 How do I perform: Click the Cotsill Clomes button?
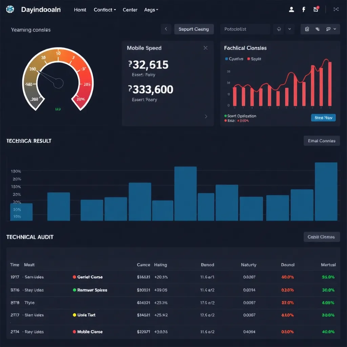pos(322,237)
